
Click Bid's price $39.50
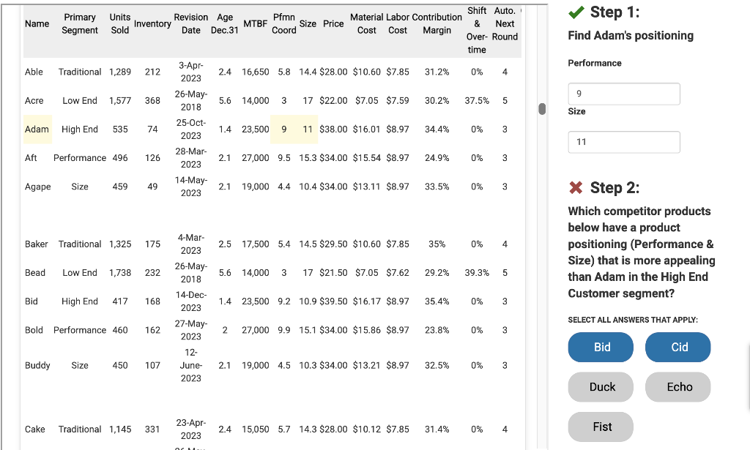[333, 301]
